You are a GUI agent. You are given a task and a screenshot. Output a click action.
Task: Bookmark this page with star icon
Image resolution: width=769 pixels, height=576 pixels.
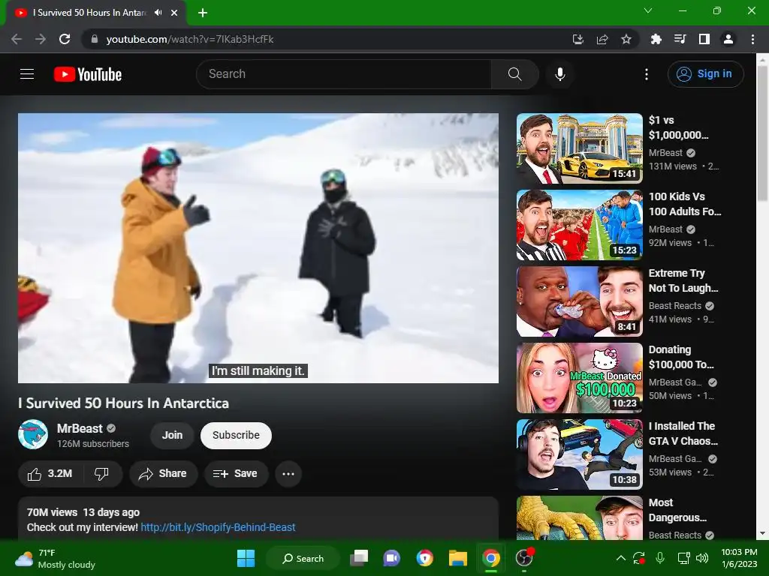[626, 39]
